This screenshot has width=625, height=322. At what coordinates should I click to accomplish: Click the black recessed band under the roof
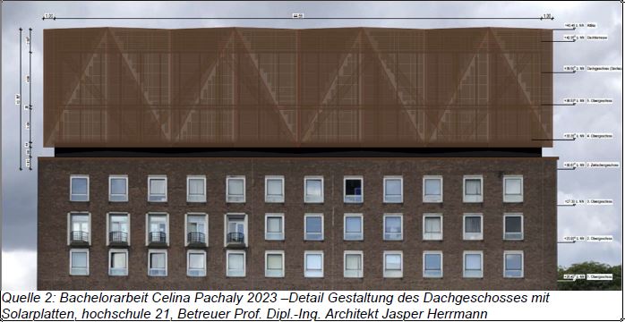(x=298, y=152)
